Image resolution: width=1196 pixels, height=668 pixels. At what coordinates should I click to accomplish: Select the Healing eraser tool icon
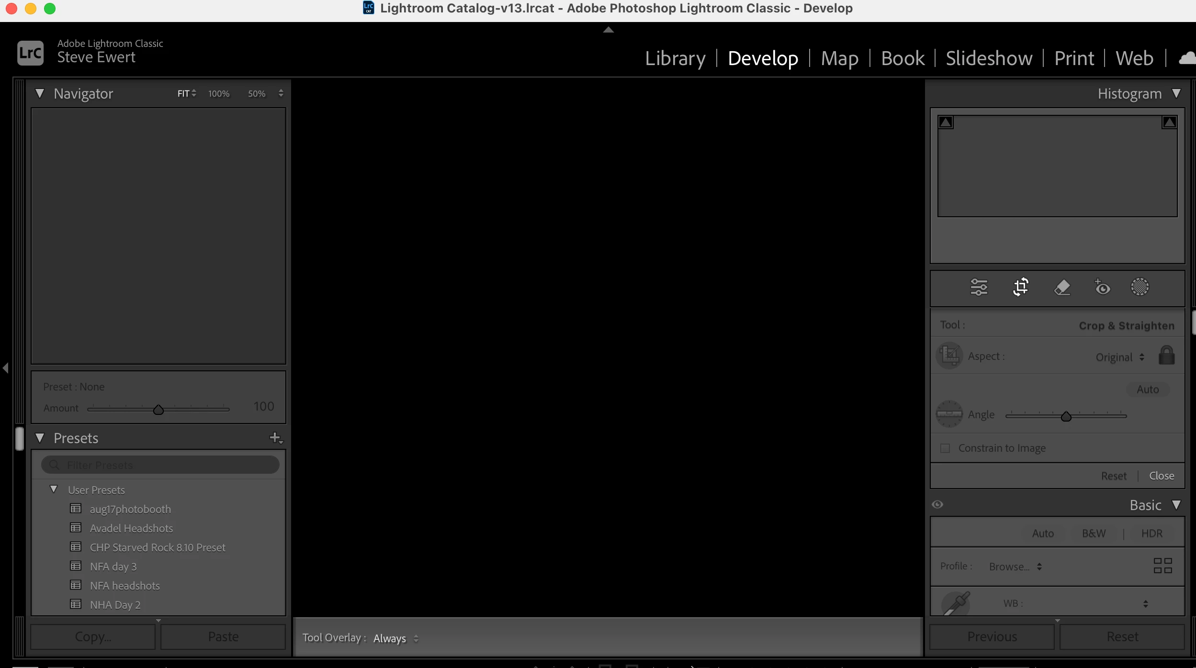coord(1062,287)
